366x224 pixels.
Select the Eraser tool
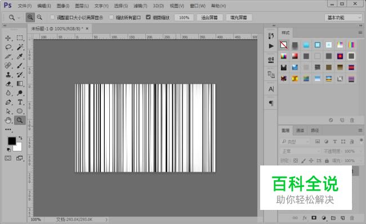pyautogui.click(x=8, y=84)
